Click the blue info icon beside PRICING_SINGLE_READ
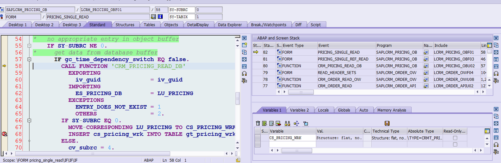Screen dimensions: 501x163 click(160, 17)
